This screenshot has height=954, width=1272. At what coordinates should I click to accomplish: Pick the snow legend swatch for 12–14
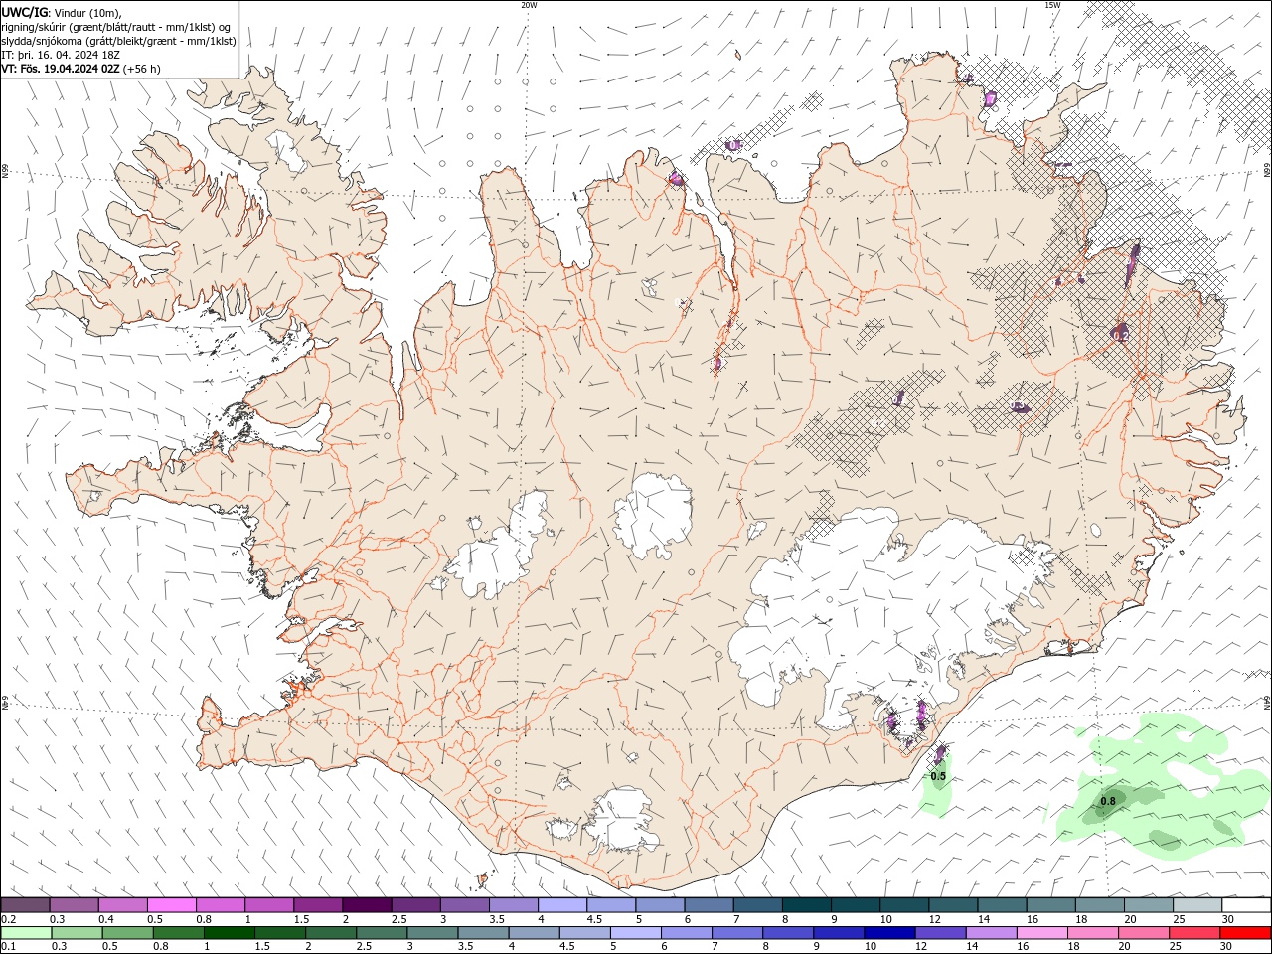click(953, 905)
